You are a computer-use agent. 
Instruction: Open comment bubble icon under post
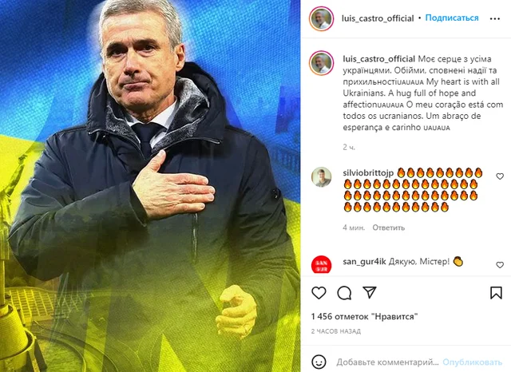point(344,293)
